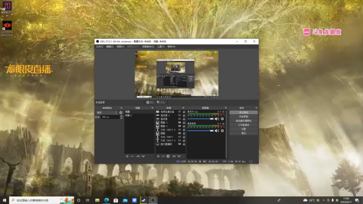The image size is (363, 204).
Task: Mute the 麦克风/Aux speaker icon
Action: 217,119
